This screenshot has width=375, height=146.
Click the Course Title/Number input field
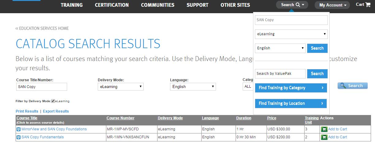(x=42, y=87)
